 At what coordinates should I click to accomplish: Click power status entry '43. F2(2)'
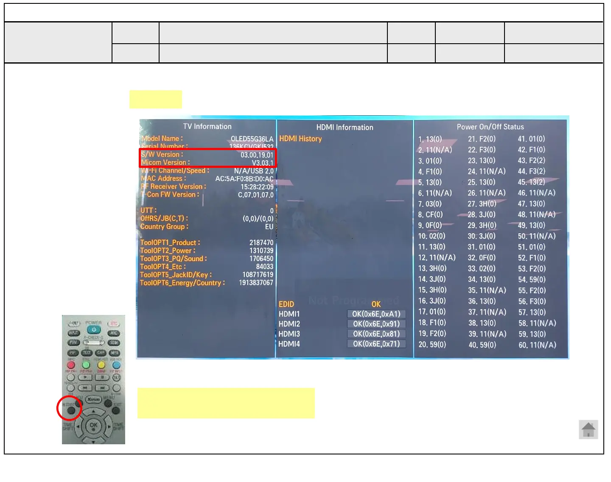[532, 161]
